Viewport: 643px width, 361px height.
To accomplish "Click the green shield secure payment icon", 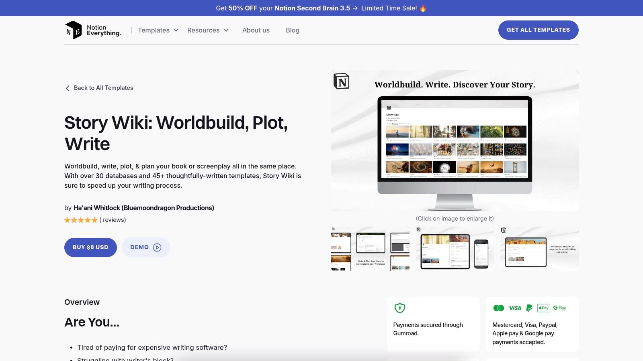I will [x=399, y=308].
